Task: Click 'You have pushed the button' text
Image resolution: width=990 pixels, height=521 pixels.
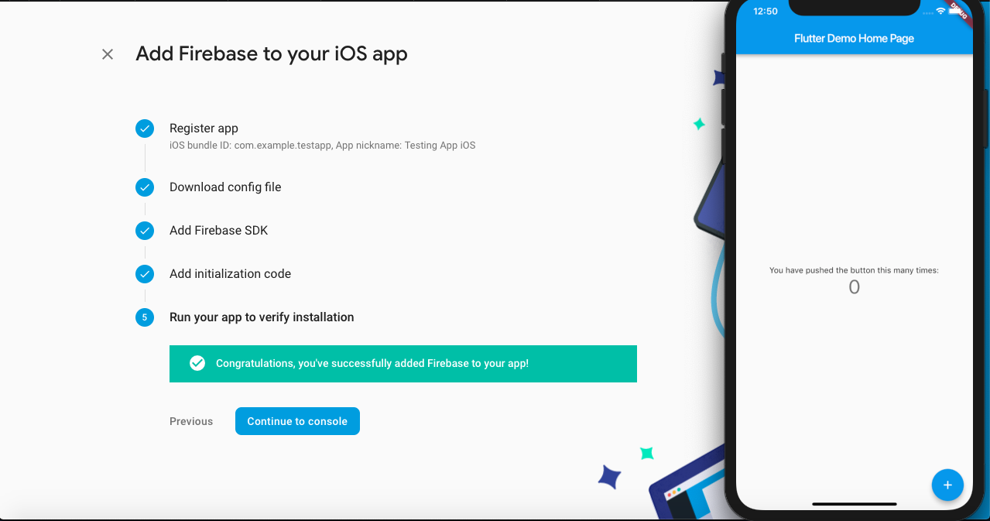Action: click(854, 270)
